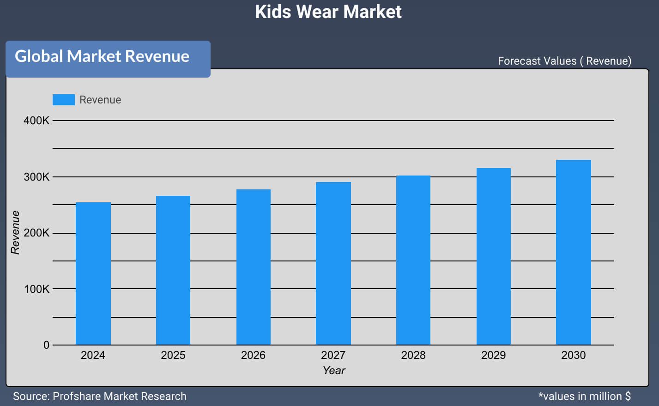Select the 2028 revenue bar
The width and height of the screenshot is (659, 406).
413,260
